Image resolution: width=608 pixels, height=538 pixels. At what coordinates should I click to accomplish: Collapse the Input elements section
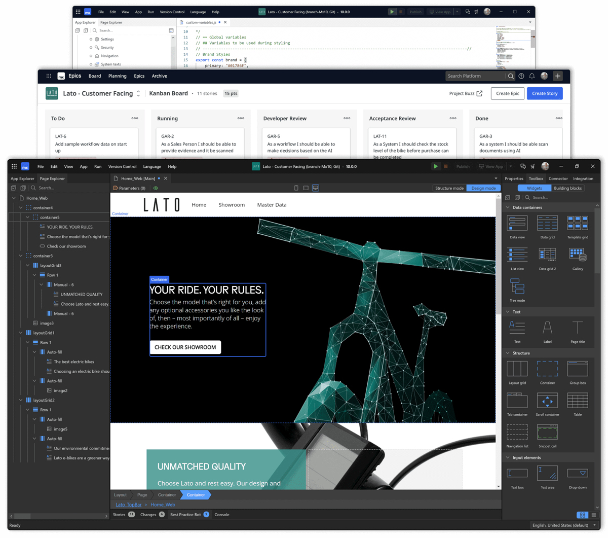click(508, 457)
